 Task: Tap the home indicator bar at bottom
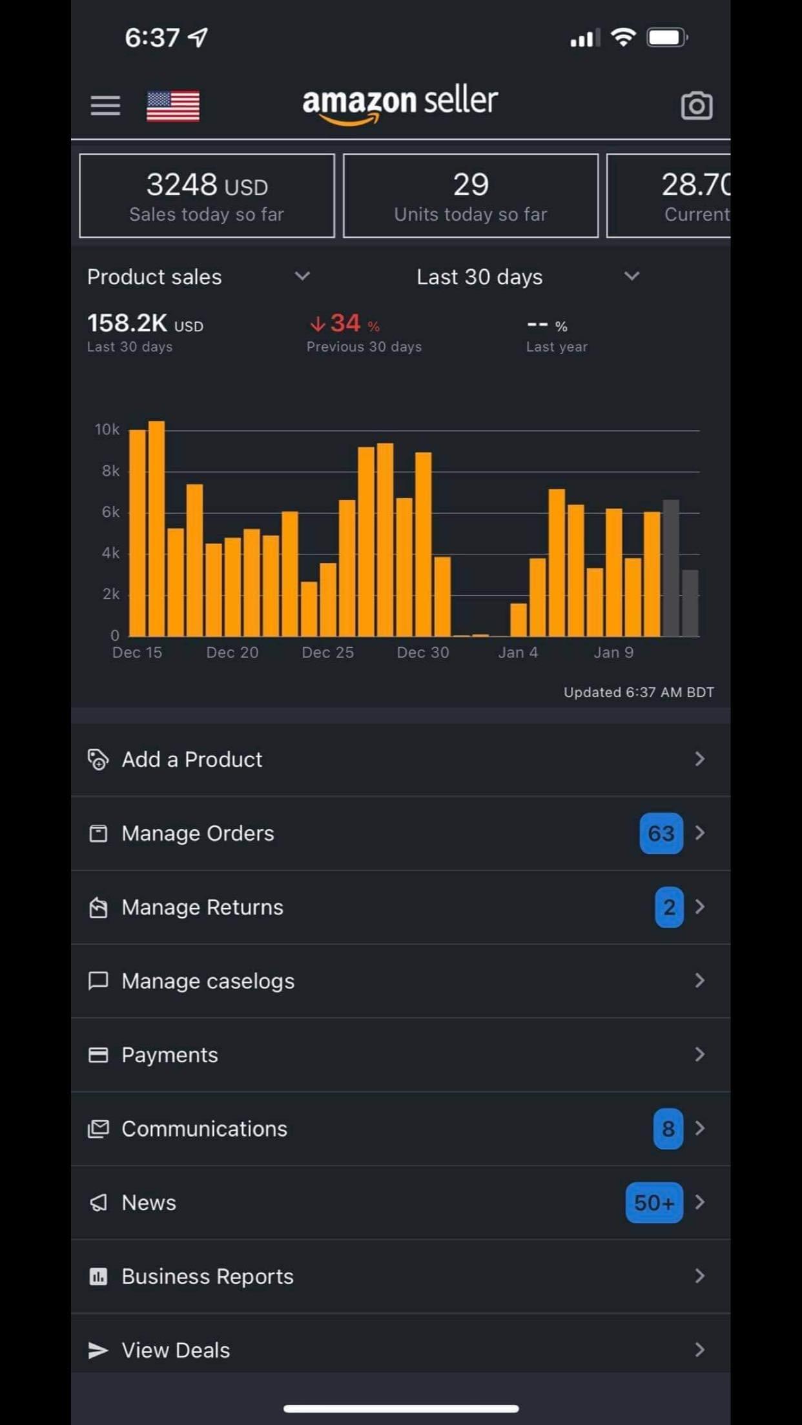coord(401,1408)
